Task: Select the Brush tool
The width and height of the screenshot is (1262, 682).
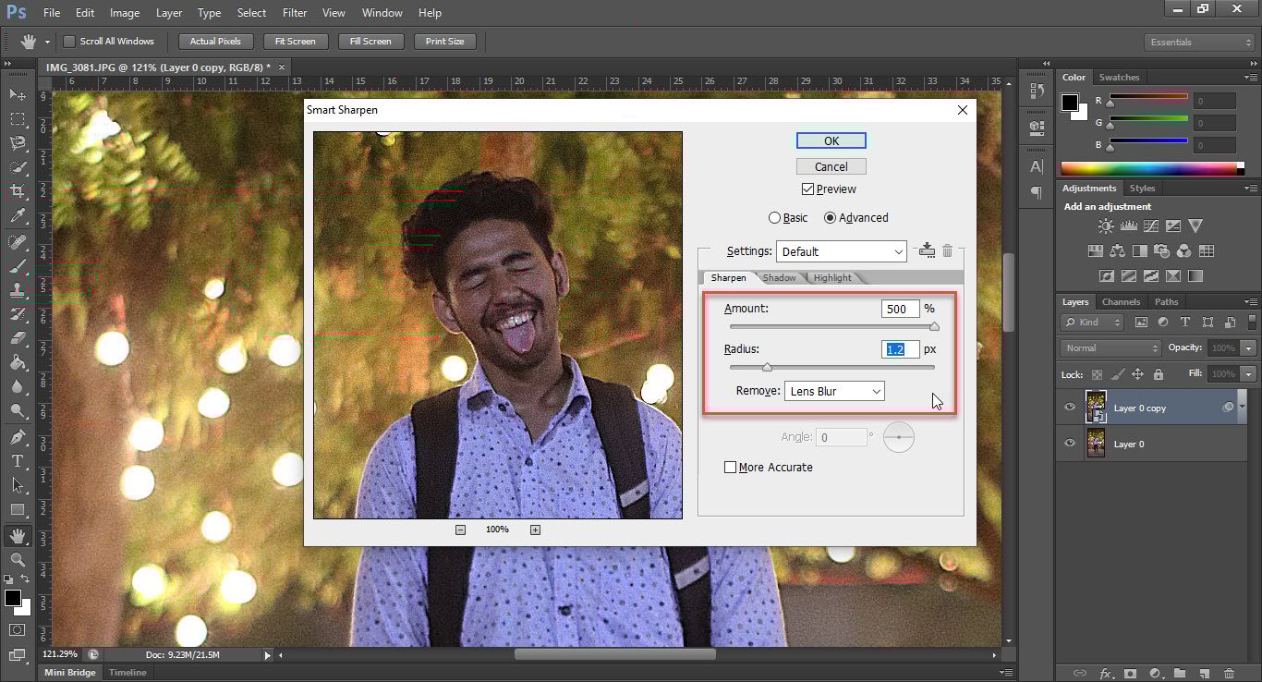Action: tap(18, 266)
